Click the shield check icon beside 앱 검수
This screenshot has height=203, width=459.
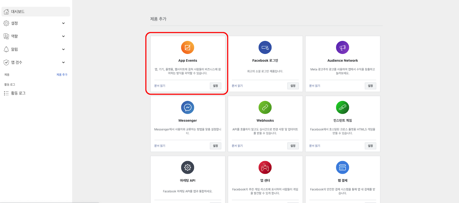point(6,62)
